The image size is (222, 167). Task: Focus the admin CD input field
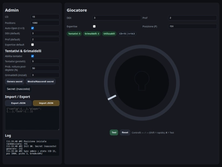point(45,17)
